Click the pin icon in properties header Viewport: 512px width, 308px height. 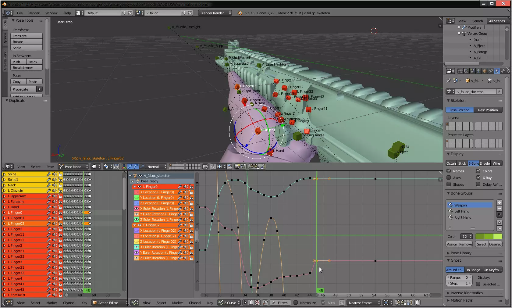(x=448, y=81)
